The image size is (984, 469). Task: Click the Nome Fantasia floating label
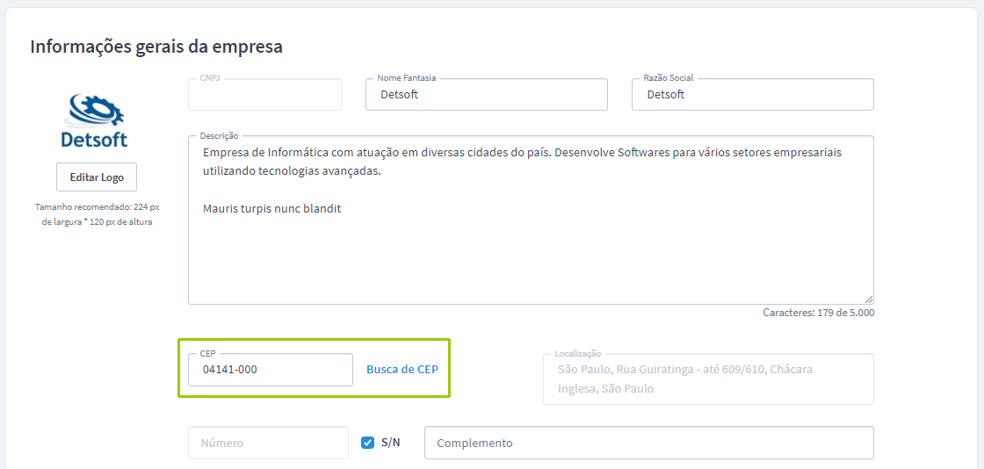(406, 78)
